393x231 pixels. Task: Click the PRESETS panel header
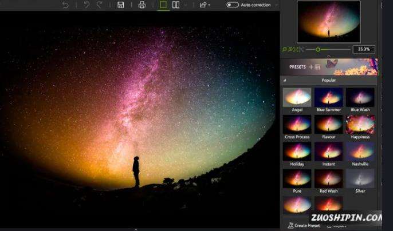coord(329,67)
